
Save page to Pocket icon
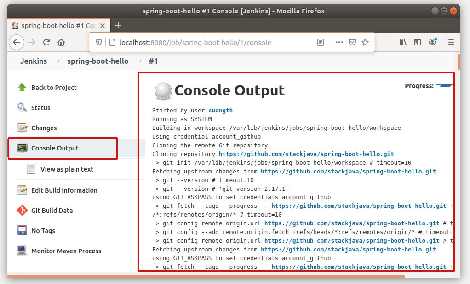352,43
